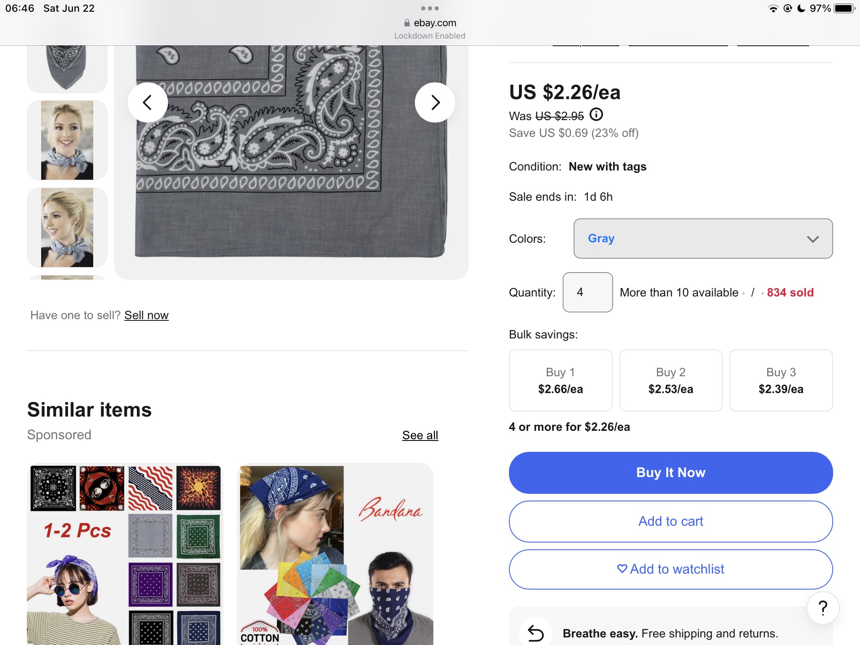The image size is (860, 645).
Task: Go to previous product image arrow
Action: tap(147, 102)
